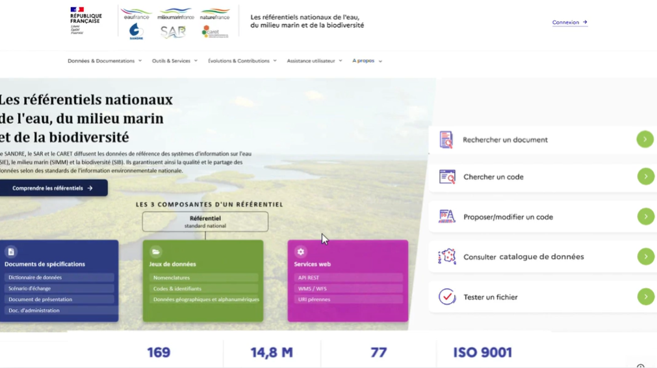Click the Connexion link

(x=570, y=22)
